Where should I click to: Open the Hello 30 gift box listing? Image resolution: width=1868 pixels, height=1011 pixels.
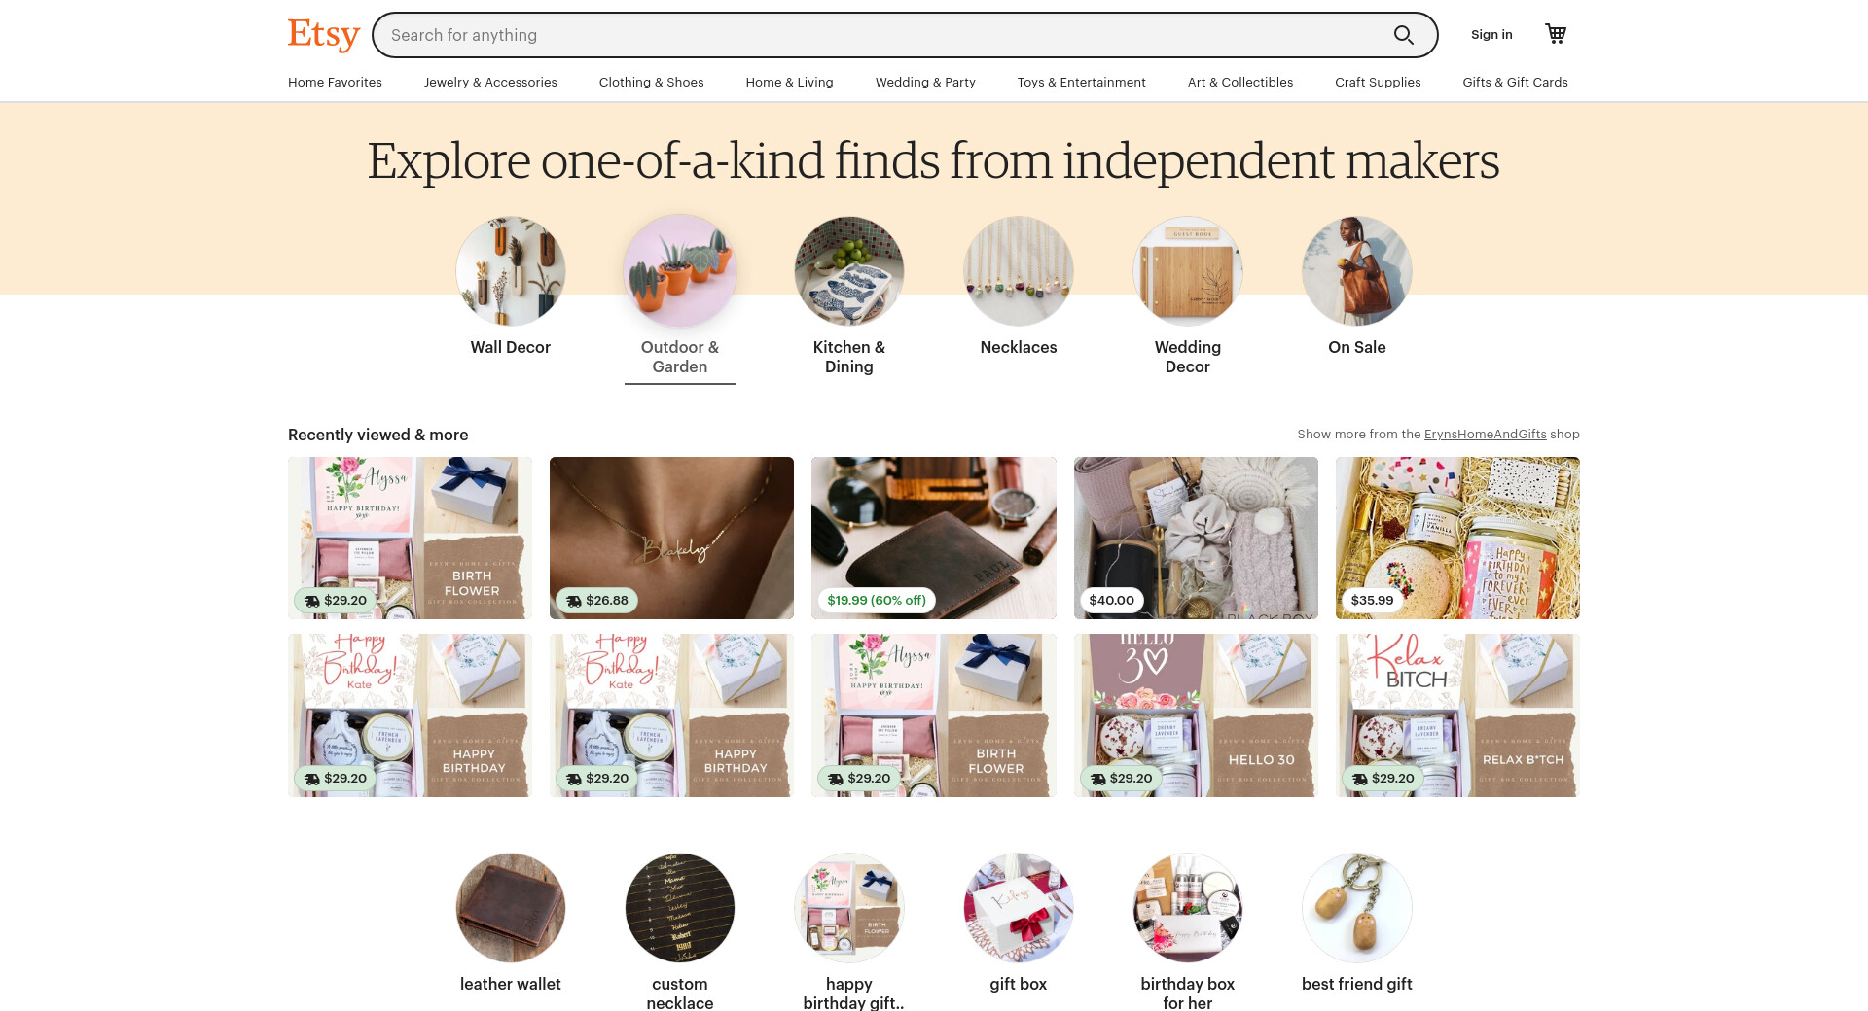1196,715
